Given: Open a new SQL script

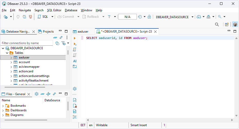Looking at the screenshot, I should click(x=43, y=17).
